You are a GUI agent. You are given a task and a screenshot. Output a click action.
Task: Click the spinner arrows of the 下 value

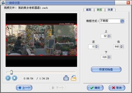109,57
